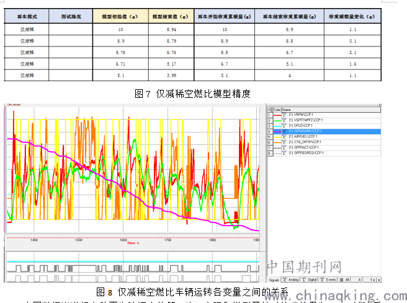Click the 1600 mark on time axis
Screen dimensions: 407x303
click(x=123, y=240)
